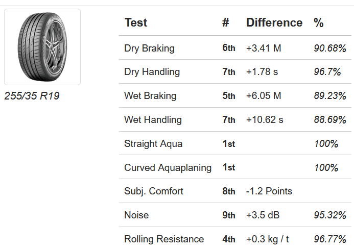
Task: Click the % column header
Action: [319, 23]
